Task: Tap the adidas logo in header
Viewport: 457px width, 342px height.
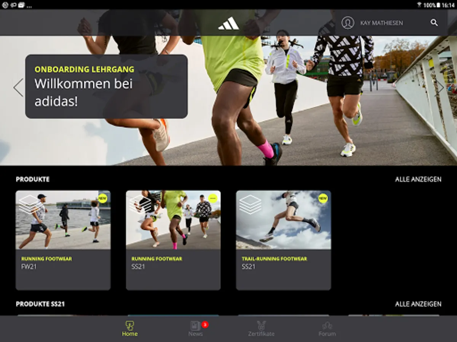Action: coord(228,23)
